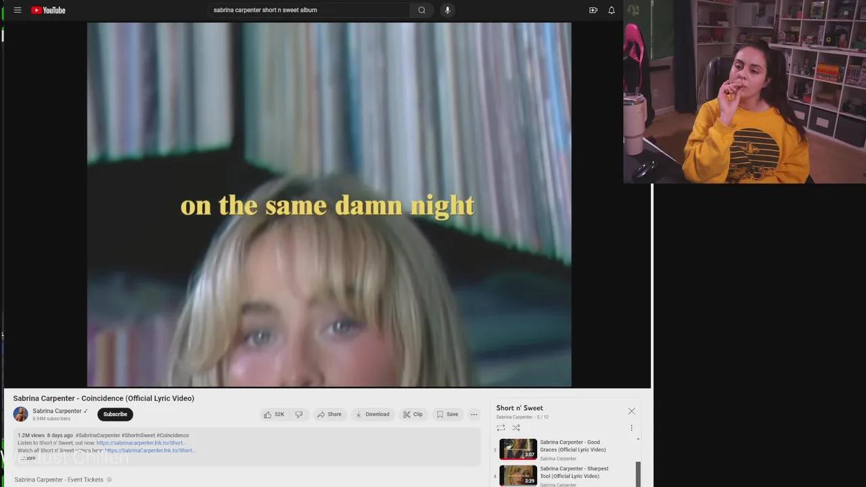The height and width of the screenshot is (487, 866).
Task: Open the sabrinacarpenter.lnk.to listen link
Action: click(x=141, y=443)
